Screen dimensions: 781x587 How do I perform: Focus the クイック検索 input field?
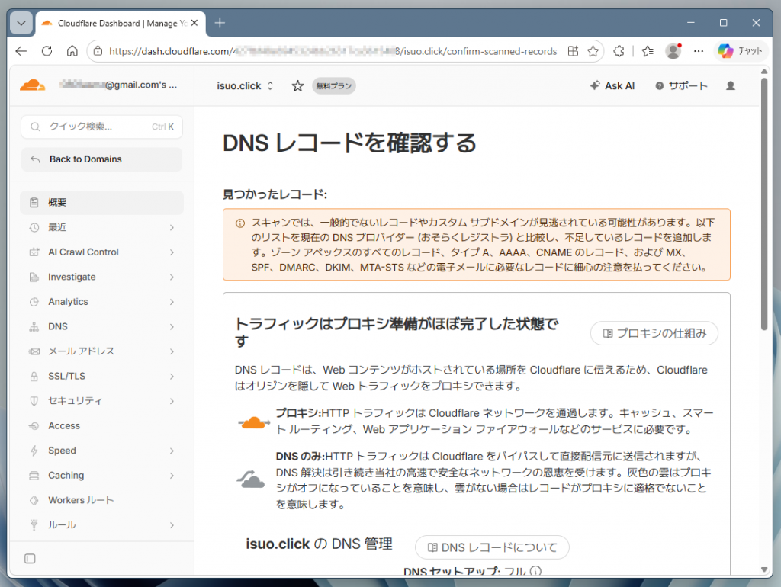101,127
